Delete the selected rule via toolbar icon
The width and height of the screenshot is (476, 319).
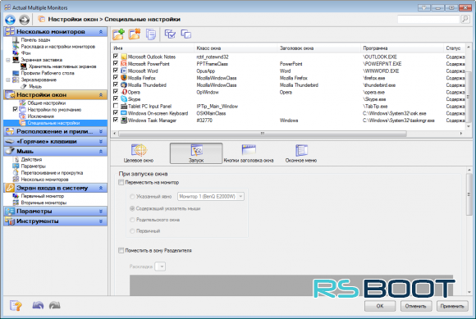tap(134, 34)
